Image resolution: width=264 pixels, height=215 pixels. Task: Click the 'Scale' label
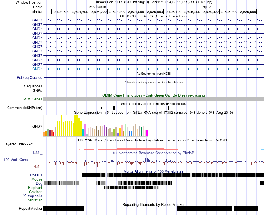(x=38, y=7)
